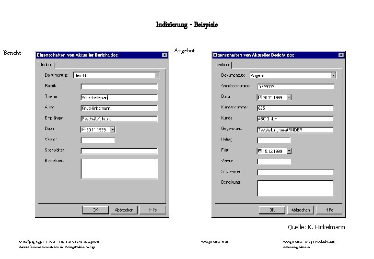The width and height of the screenshot is (374, 259).
Task: Click the Empfänger input field
Action: [x=119, y=119]
